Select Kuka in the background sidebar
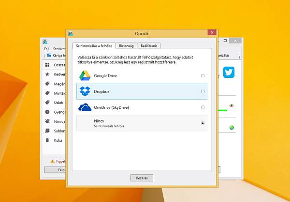Screen dimensions: 290x202 point(54,141)
